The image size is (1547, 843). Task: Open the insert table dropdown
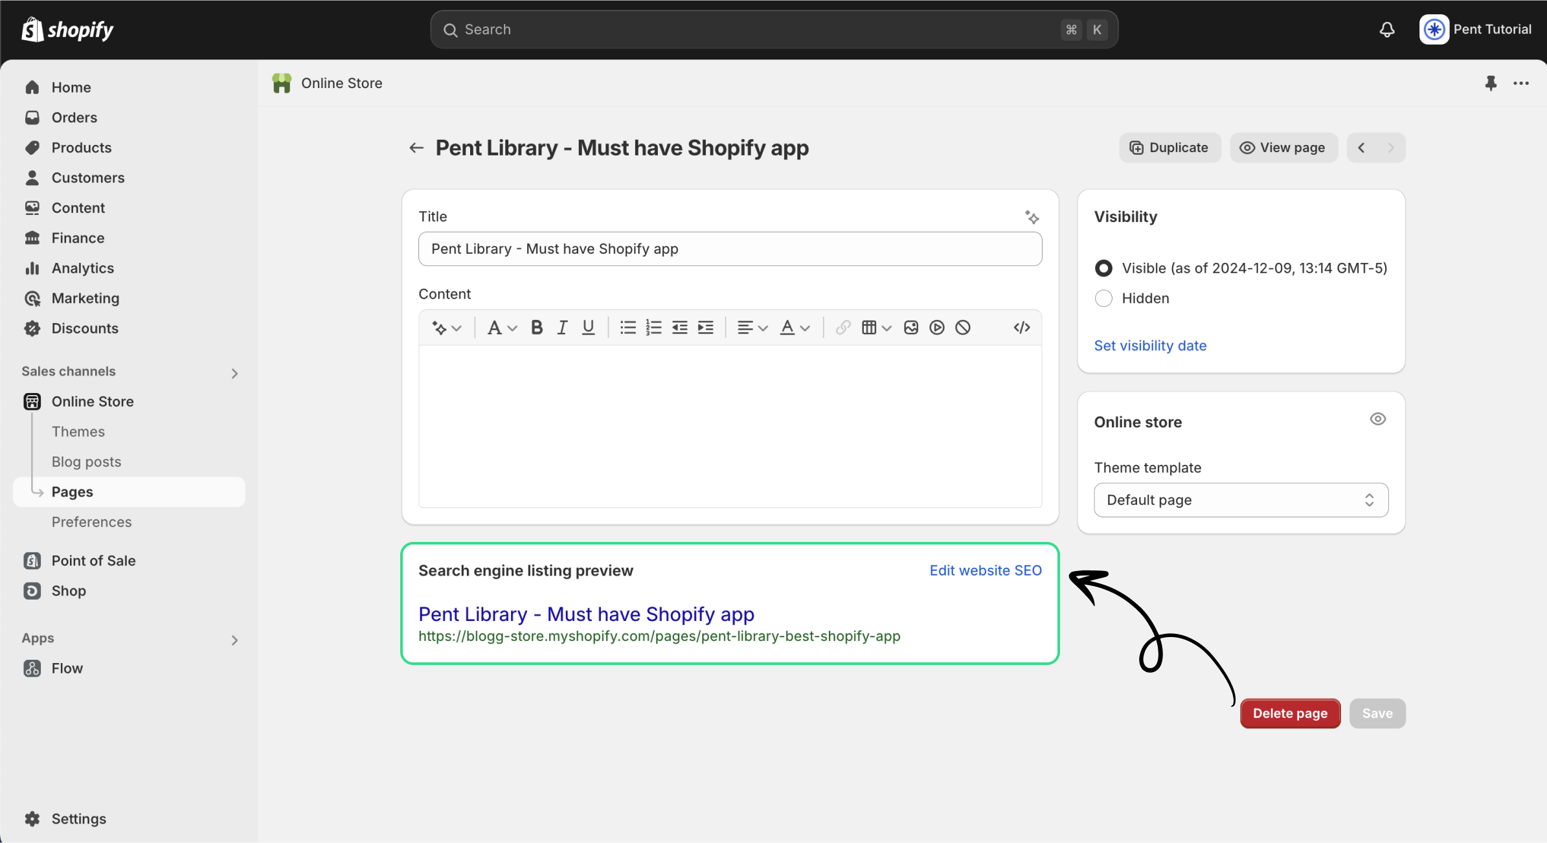pos(877,328)
